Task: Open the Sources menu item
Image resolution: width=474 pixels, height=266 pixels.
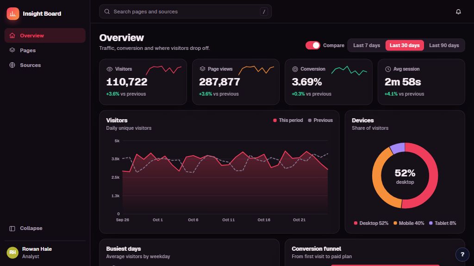Action: coord(45,65)
